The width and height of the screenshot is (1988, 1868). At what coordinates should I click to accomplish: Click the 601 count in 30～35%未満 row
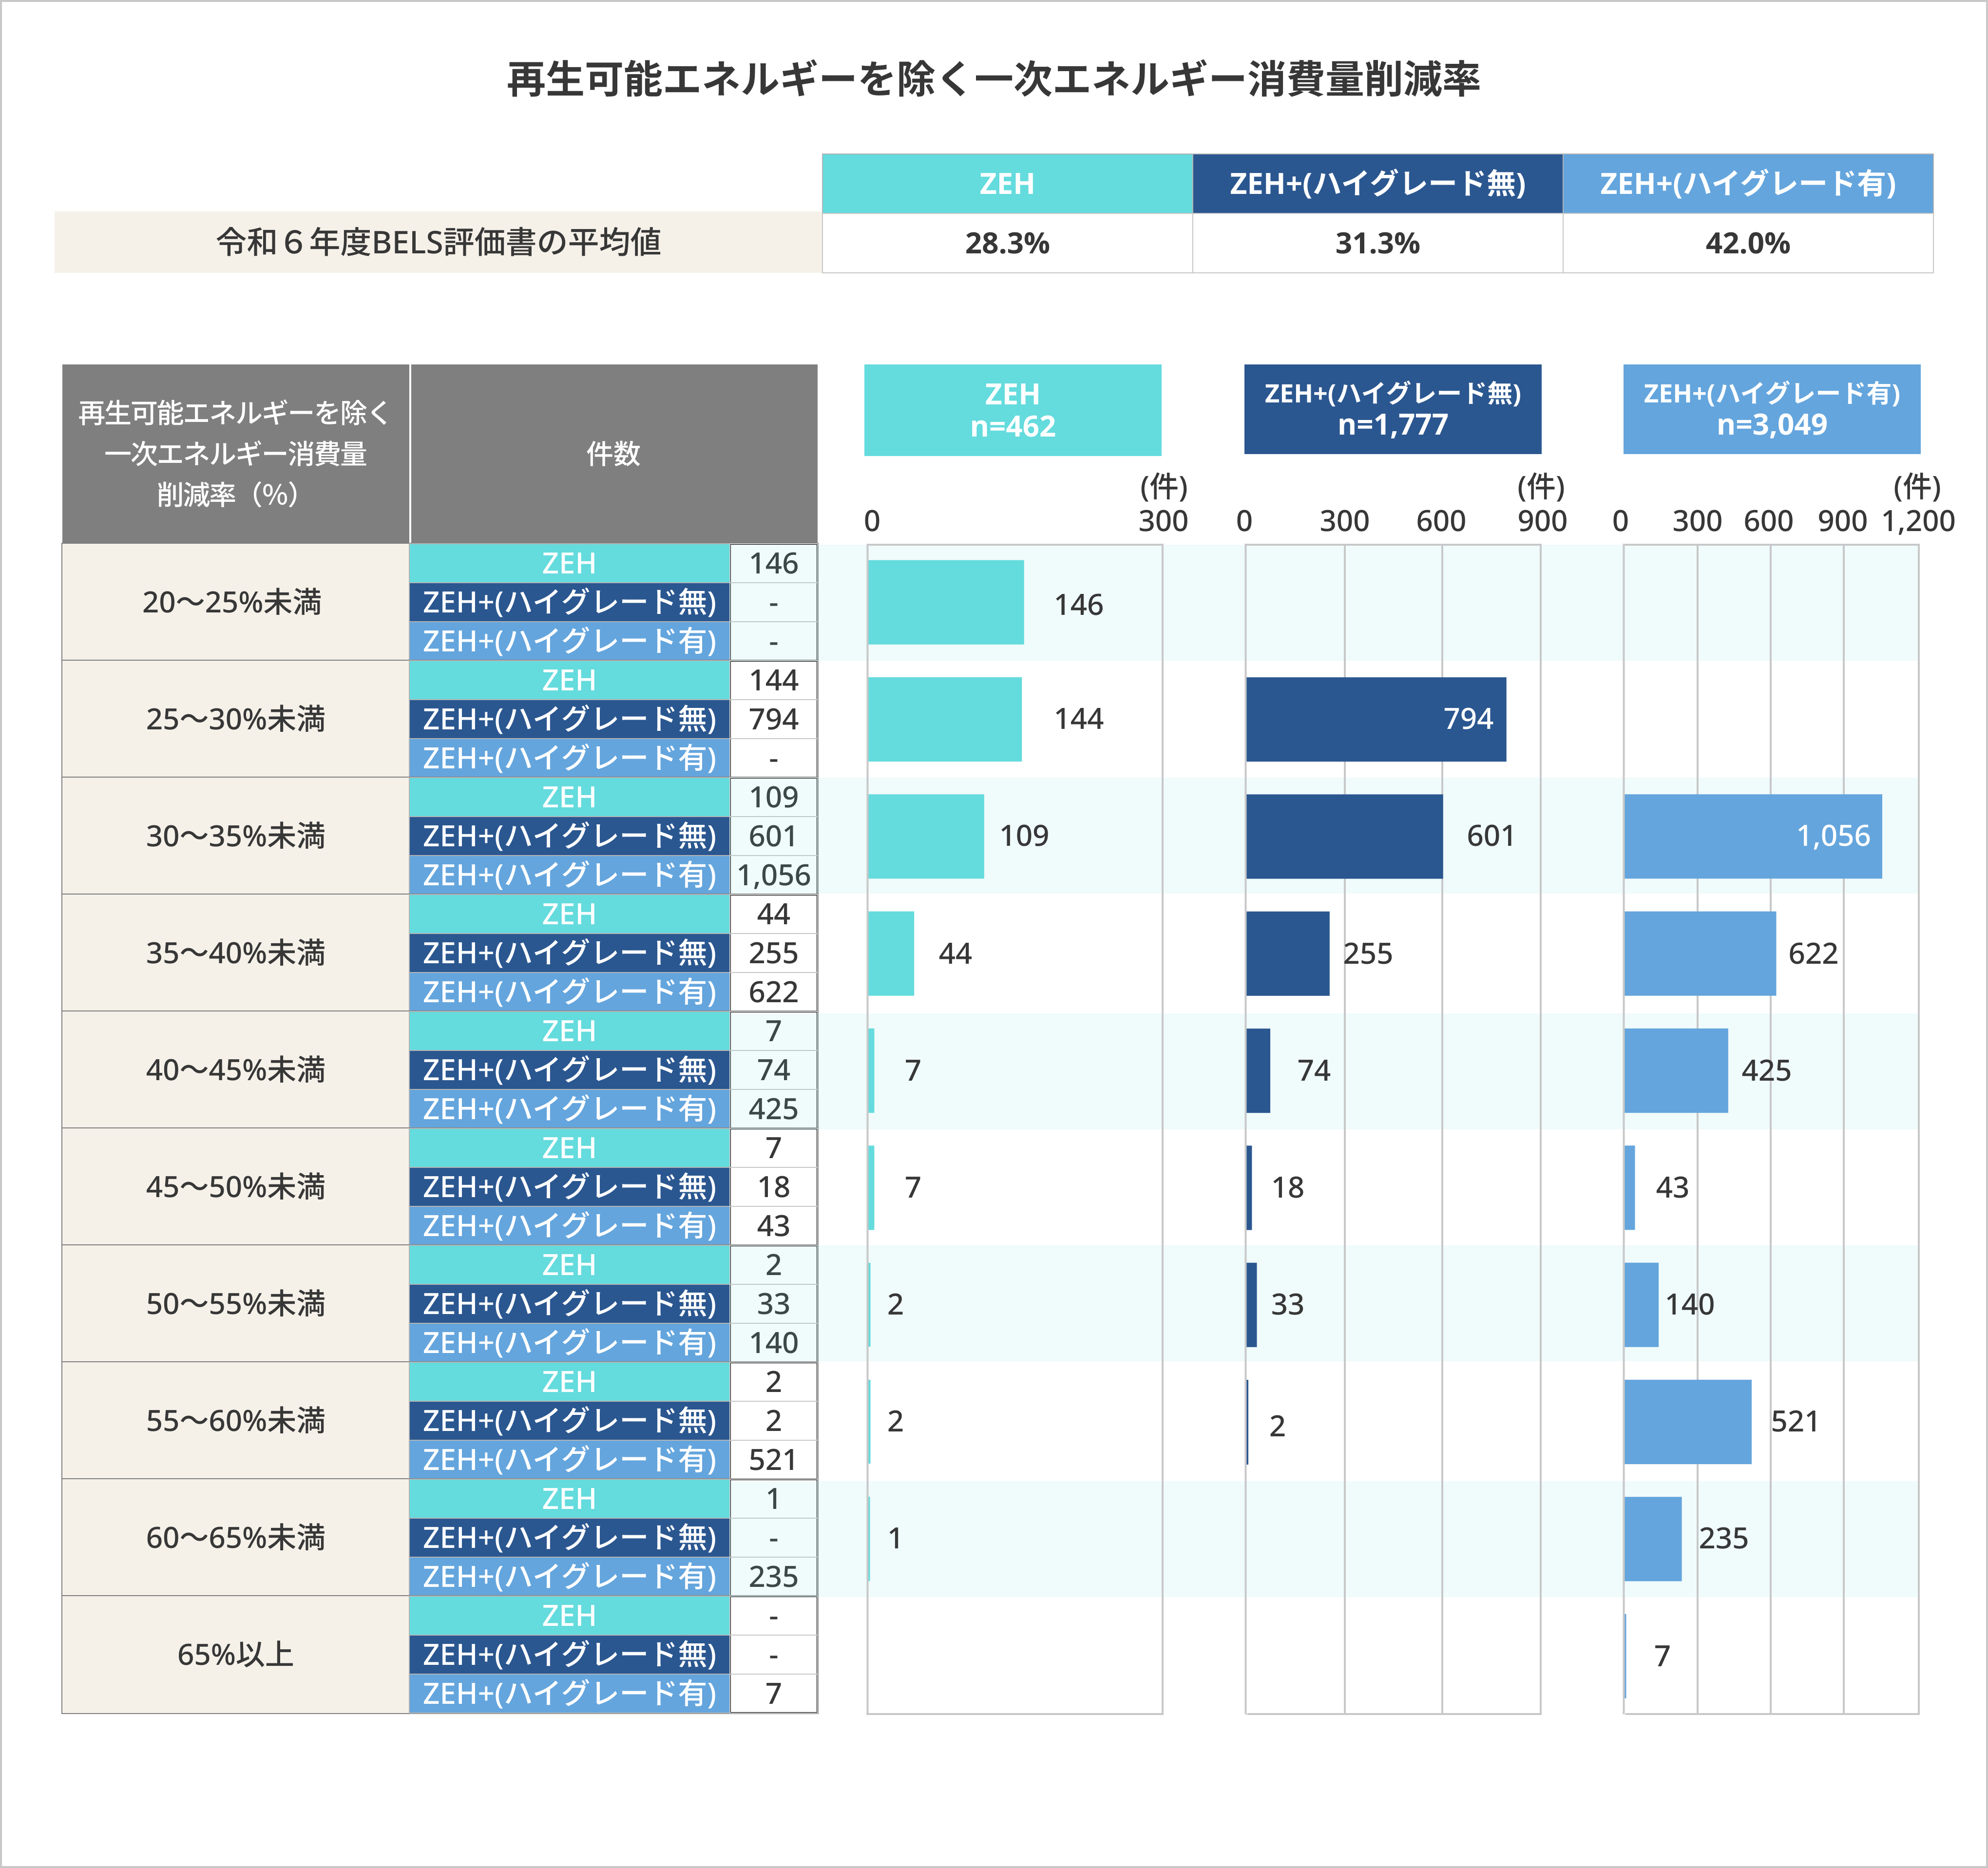773,836
